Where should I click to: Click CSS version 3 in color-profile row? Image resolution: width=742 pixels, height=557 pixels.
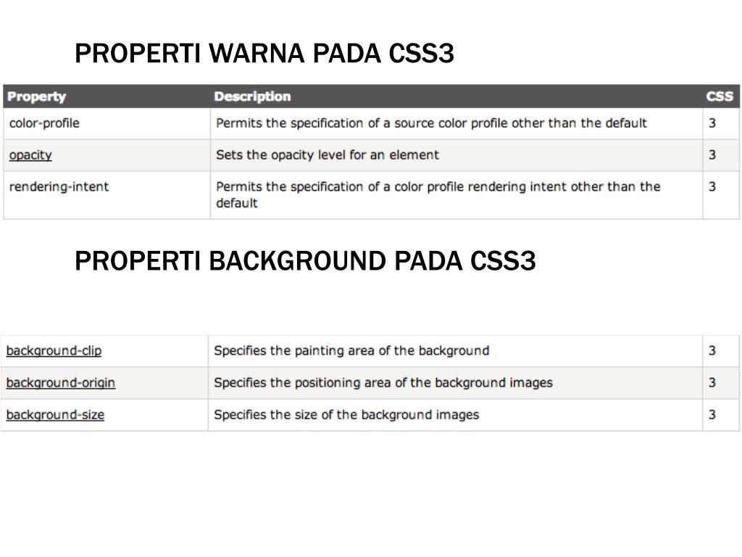tap(712, 123)
